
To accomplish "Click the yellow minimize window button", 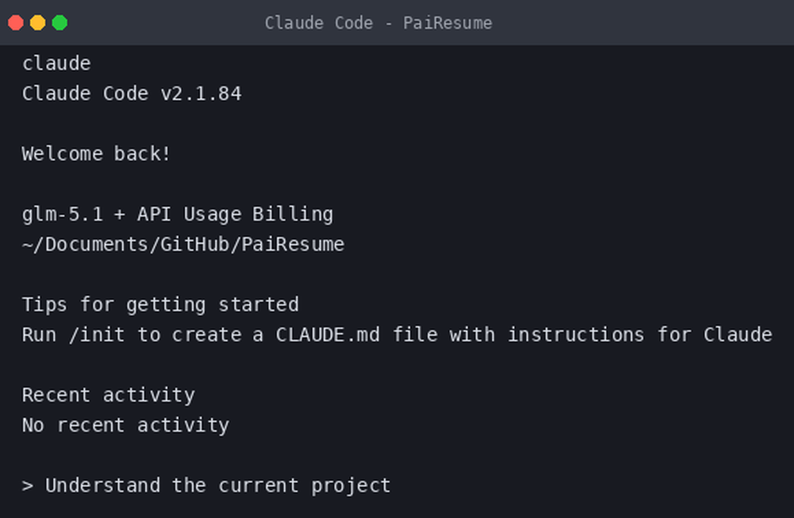I will click(x=38, y=23).
